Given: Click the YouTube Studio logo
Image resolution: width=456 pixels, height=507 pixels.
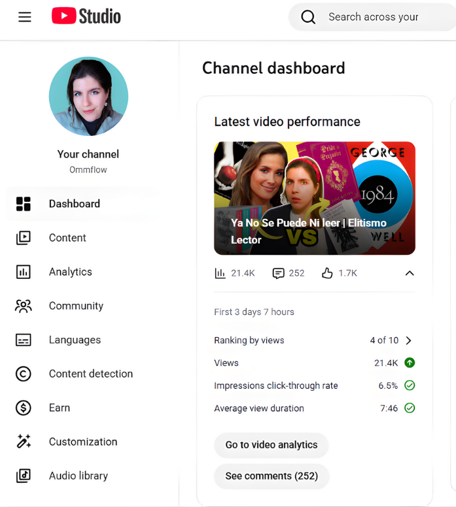Looking at the screenshot, I should pos(86,16).
